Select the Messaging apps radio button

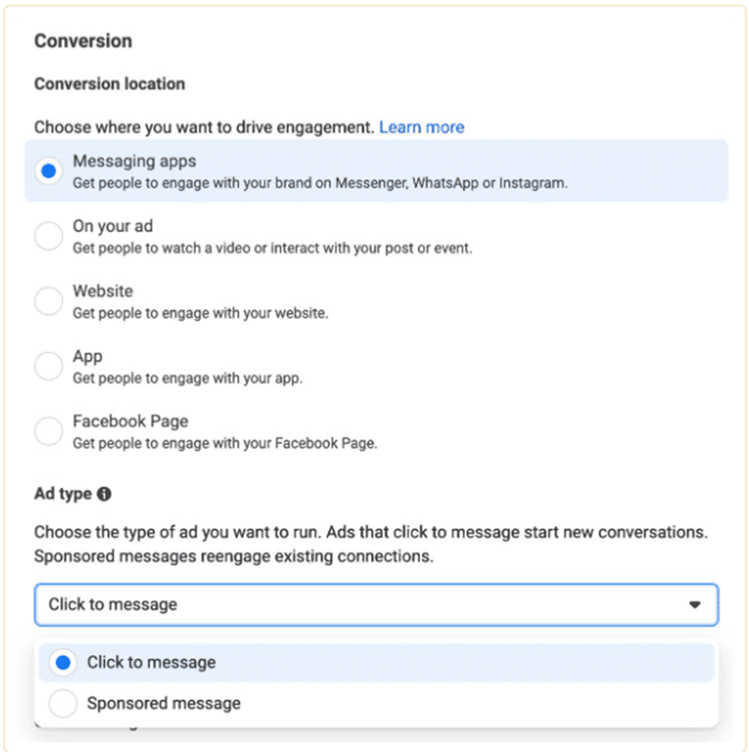tap(48, 170)
